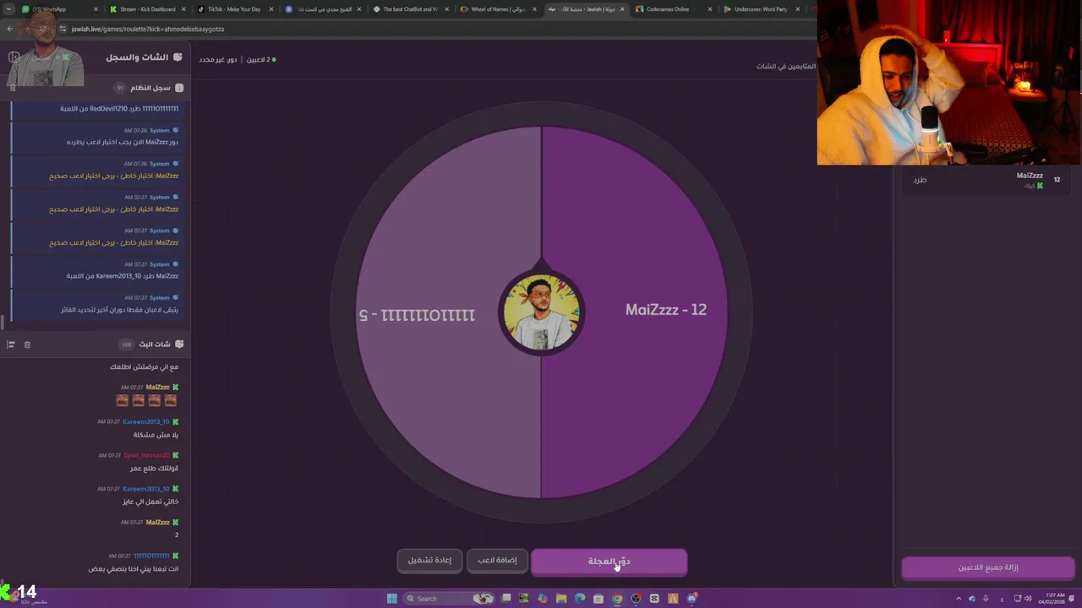The width and height of the screenshot is (1082, 608).
Task: Open tab search dropdown arrow in browser
Action: 8,9
